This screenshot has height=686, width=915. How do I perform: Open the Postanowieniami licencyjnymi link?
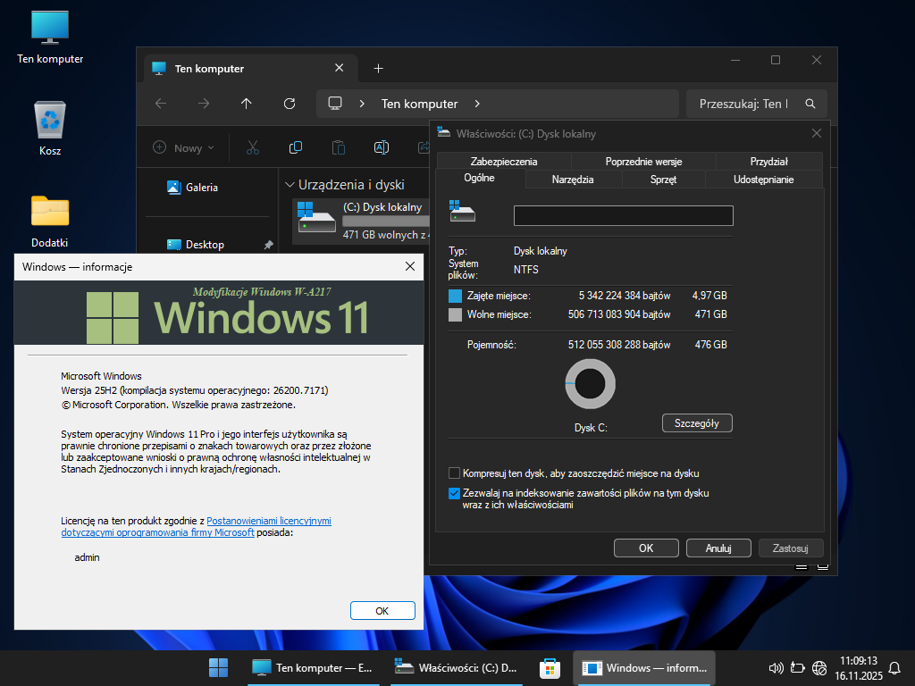point(269,521)
